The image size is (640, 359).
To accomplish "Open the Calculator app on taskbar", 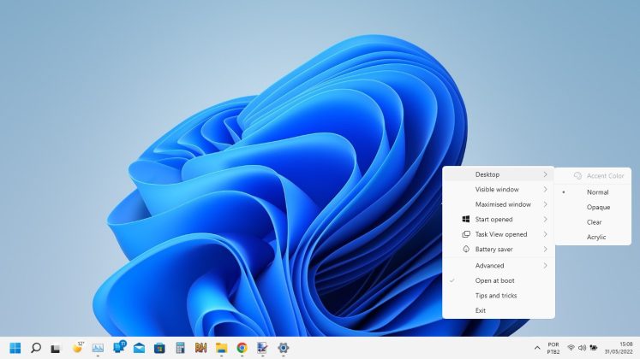I will (180, 348).
